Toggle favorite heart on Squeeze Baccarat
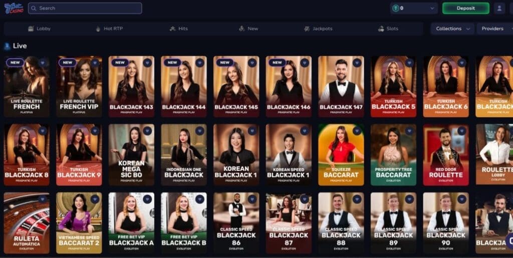This screenshot has width=513, height=258. pos(357,131)
